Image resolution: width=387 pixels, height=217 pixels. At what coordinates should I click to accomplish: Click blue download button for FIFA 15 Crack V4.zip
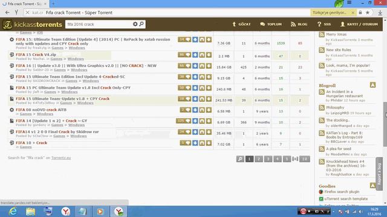[x=195, y=55]
